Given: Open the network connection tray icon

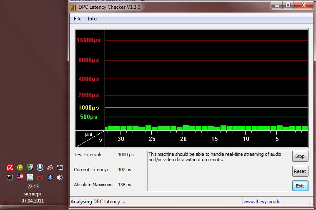Looking at the screenshot, I should tap(60, 167).
